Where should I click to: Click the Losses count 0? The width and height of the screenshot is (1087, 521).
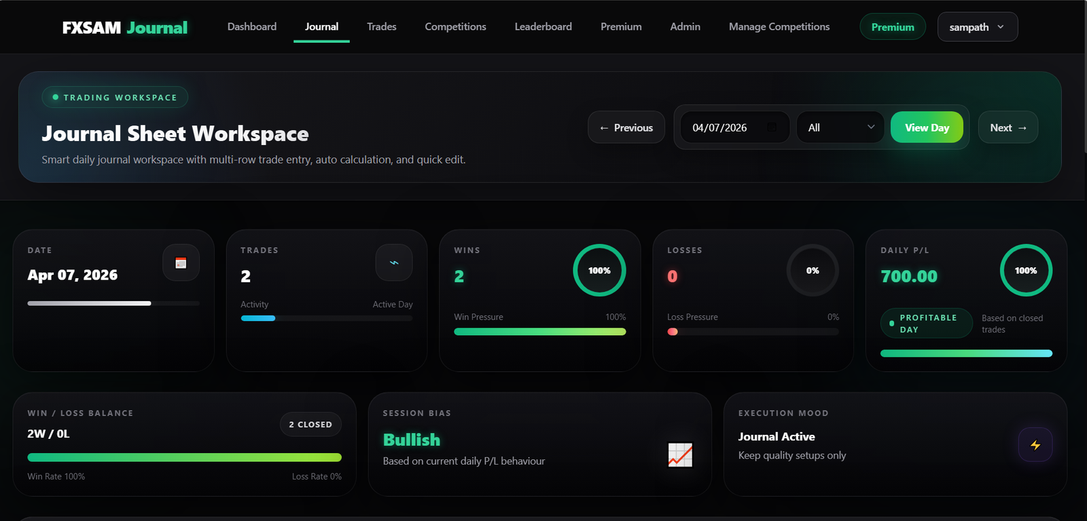point(672,276)
